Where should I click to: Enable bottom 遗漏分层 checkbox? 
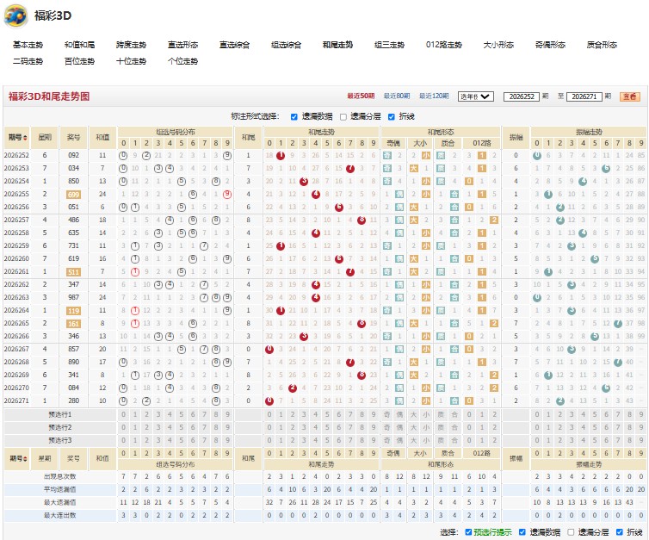[572, 532]
